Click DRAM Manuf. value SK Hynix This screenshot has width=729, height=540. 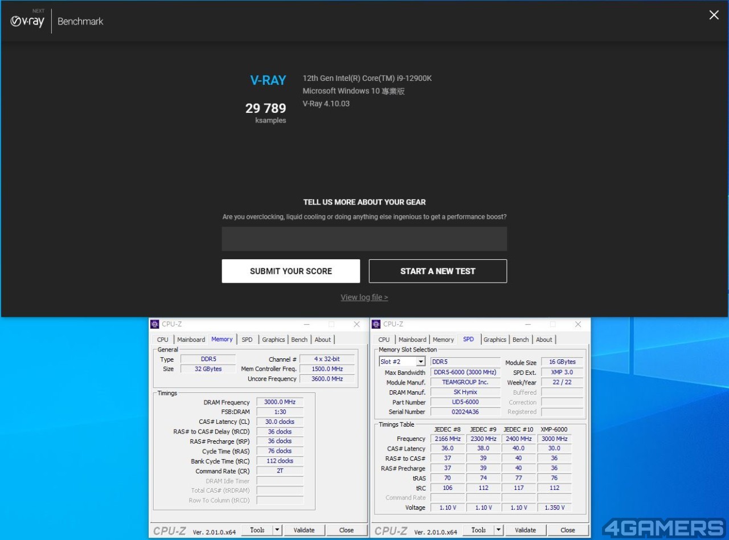[465, 392]
